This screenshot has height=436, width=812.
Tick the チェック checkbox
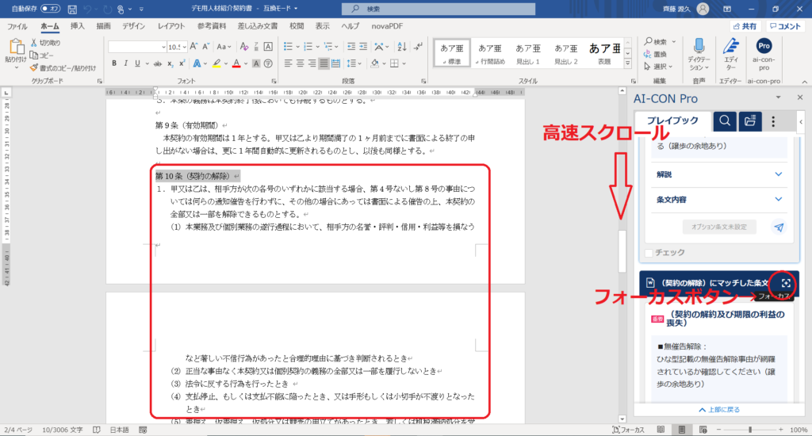(x=649, y=253)
